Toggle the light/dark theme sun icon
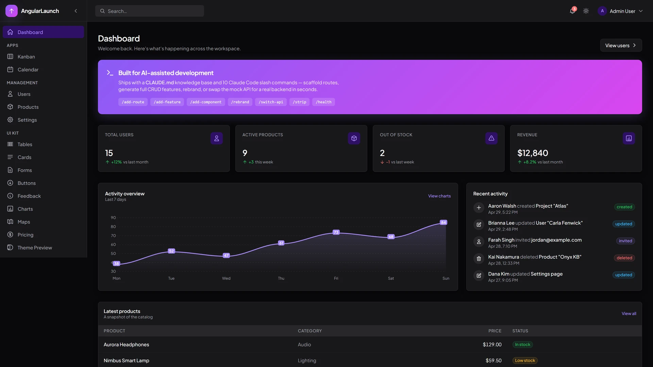This screenshot has width=653, height=367. pyautogui.click(x=586, y=11)
